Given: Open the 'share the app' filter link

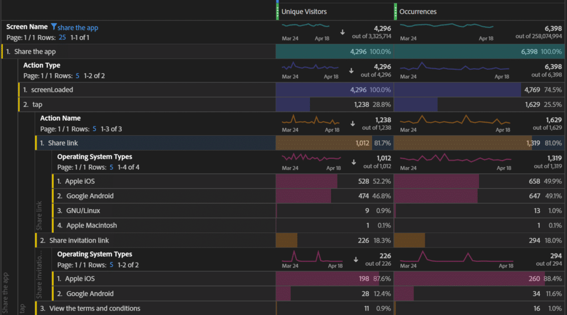Looking at the screenshot, I should (78, 28).
